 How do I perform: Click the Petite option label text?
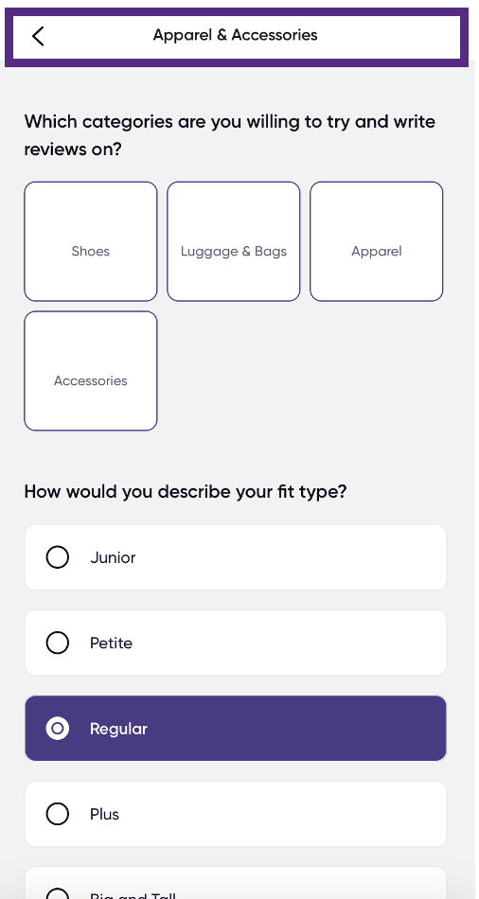coord(112,643)
